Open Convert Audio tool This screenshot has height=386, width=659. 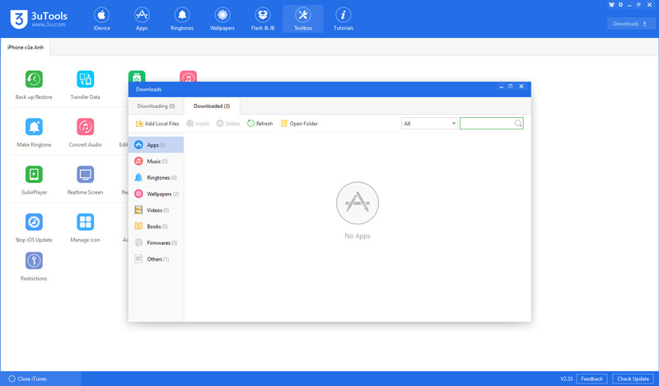click(86, 133)
